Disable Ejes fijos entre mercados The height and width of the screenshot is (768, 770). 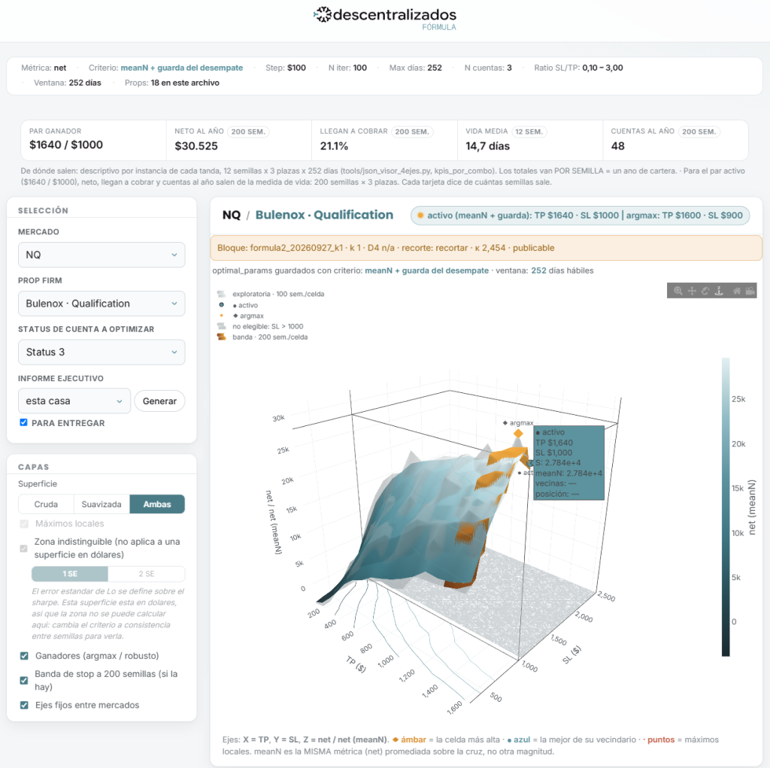[24, 705]
